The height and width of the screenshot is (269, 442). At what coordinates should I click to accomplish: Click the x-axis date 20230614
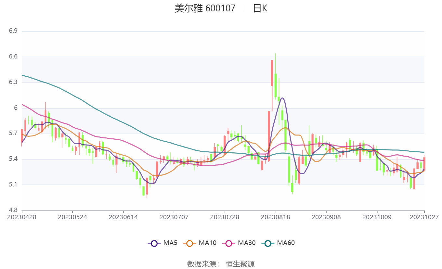(123, 217)
